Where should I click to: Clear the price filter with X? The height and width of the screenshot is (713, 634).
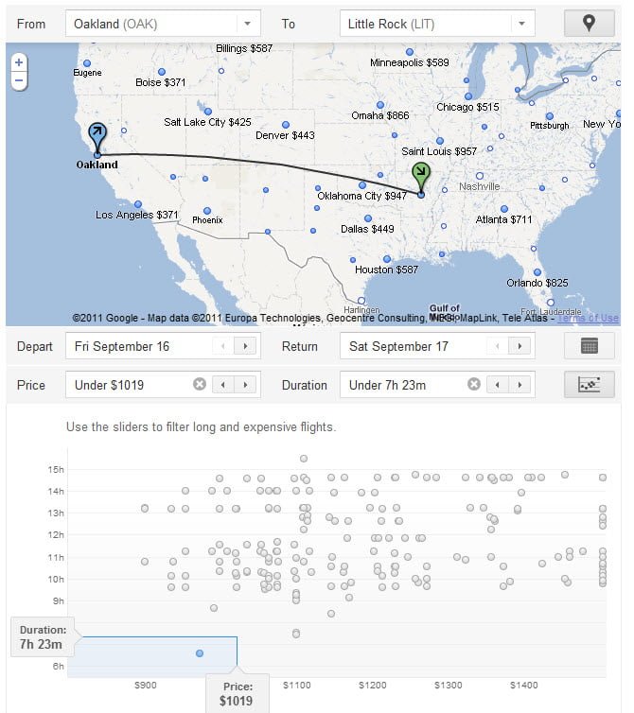coord(200,385)
